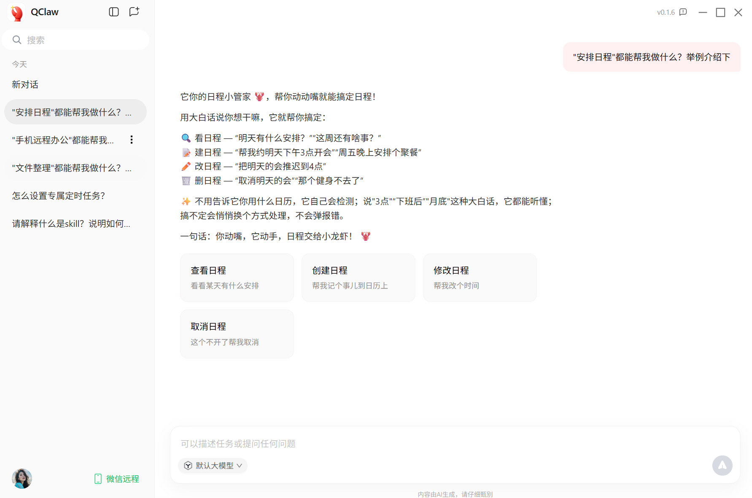Click the line starting with 建日程
This screenshot has width=752, height=498.
pos(302,152)
